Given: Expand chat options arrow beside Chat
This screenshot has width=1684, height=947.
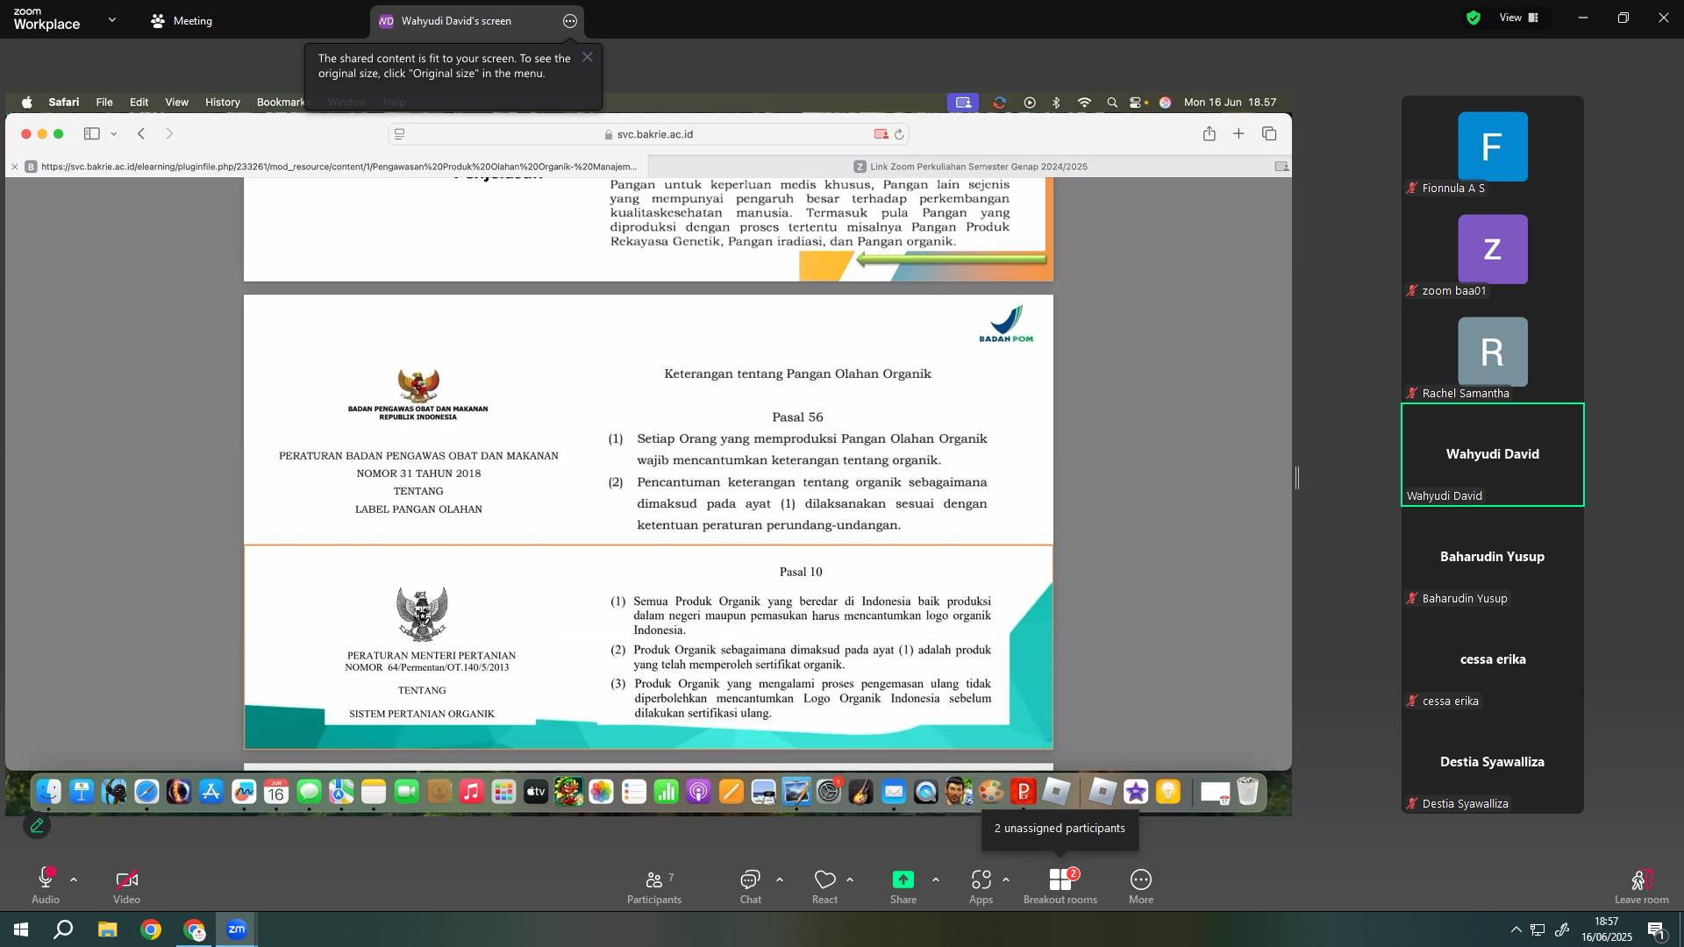Looking at the screenshot, I should tap(780, 879).
